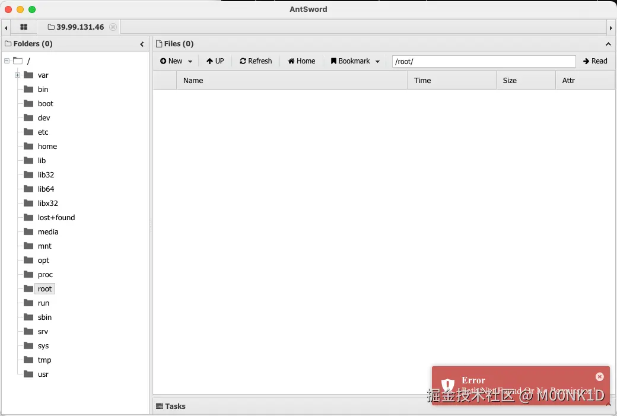Screen dimensions: 617x416
Task: Select the var folder
Action: tap(43, 75)
